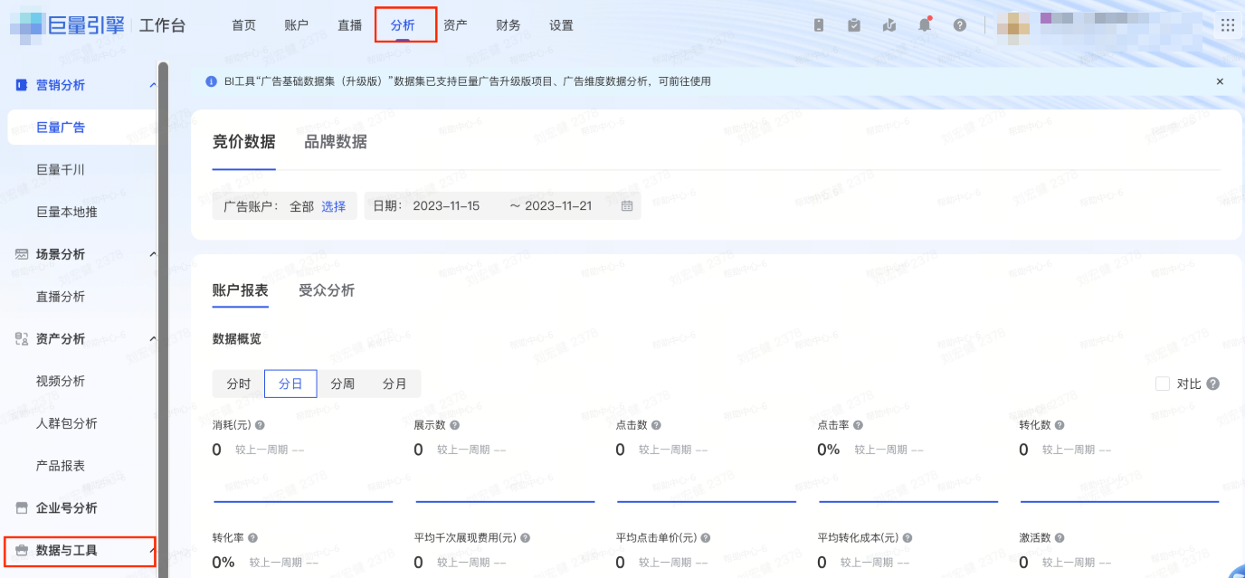Open the calendar icon in date field
This screenshot has height=578, width=1245.
(627, 206)
